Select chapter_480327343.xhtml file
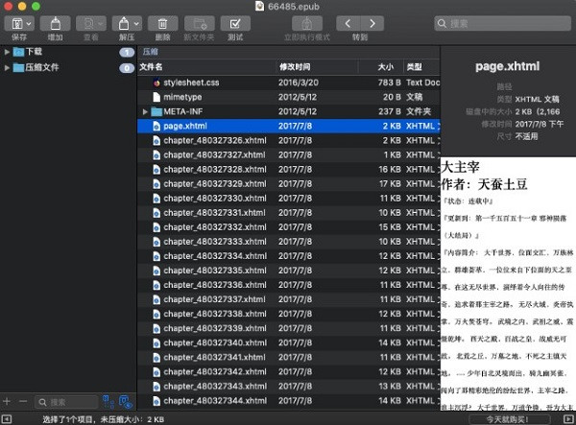The height and width of the screenshot is (425, 576). pyautogui.click(x=289, y=387)
